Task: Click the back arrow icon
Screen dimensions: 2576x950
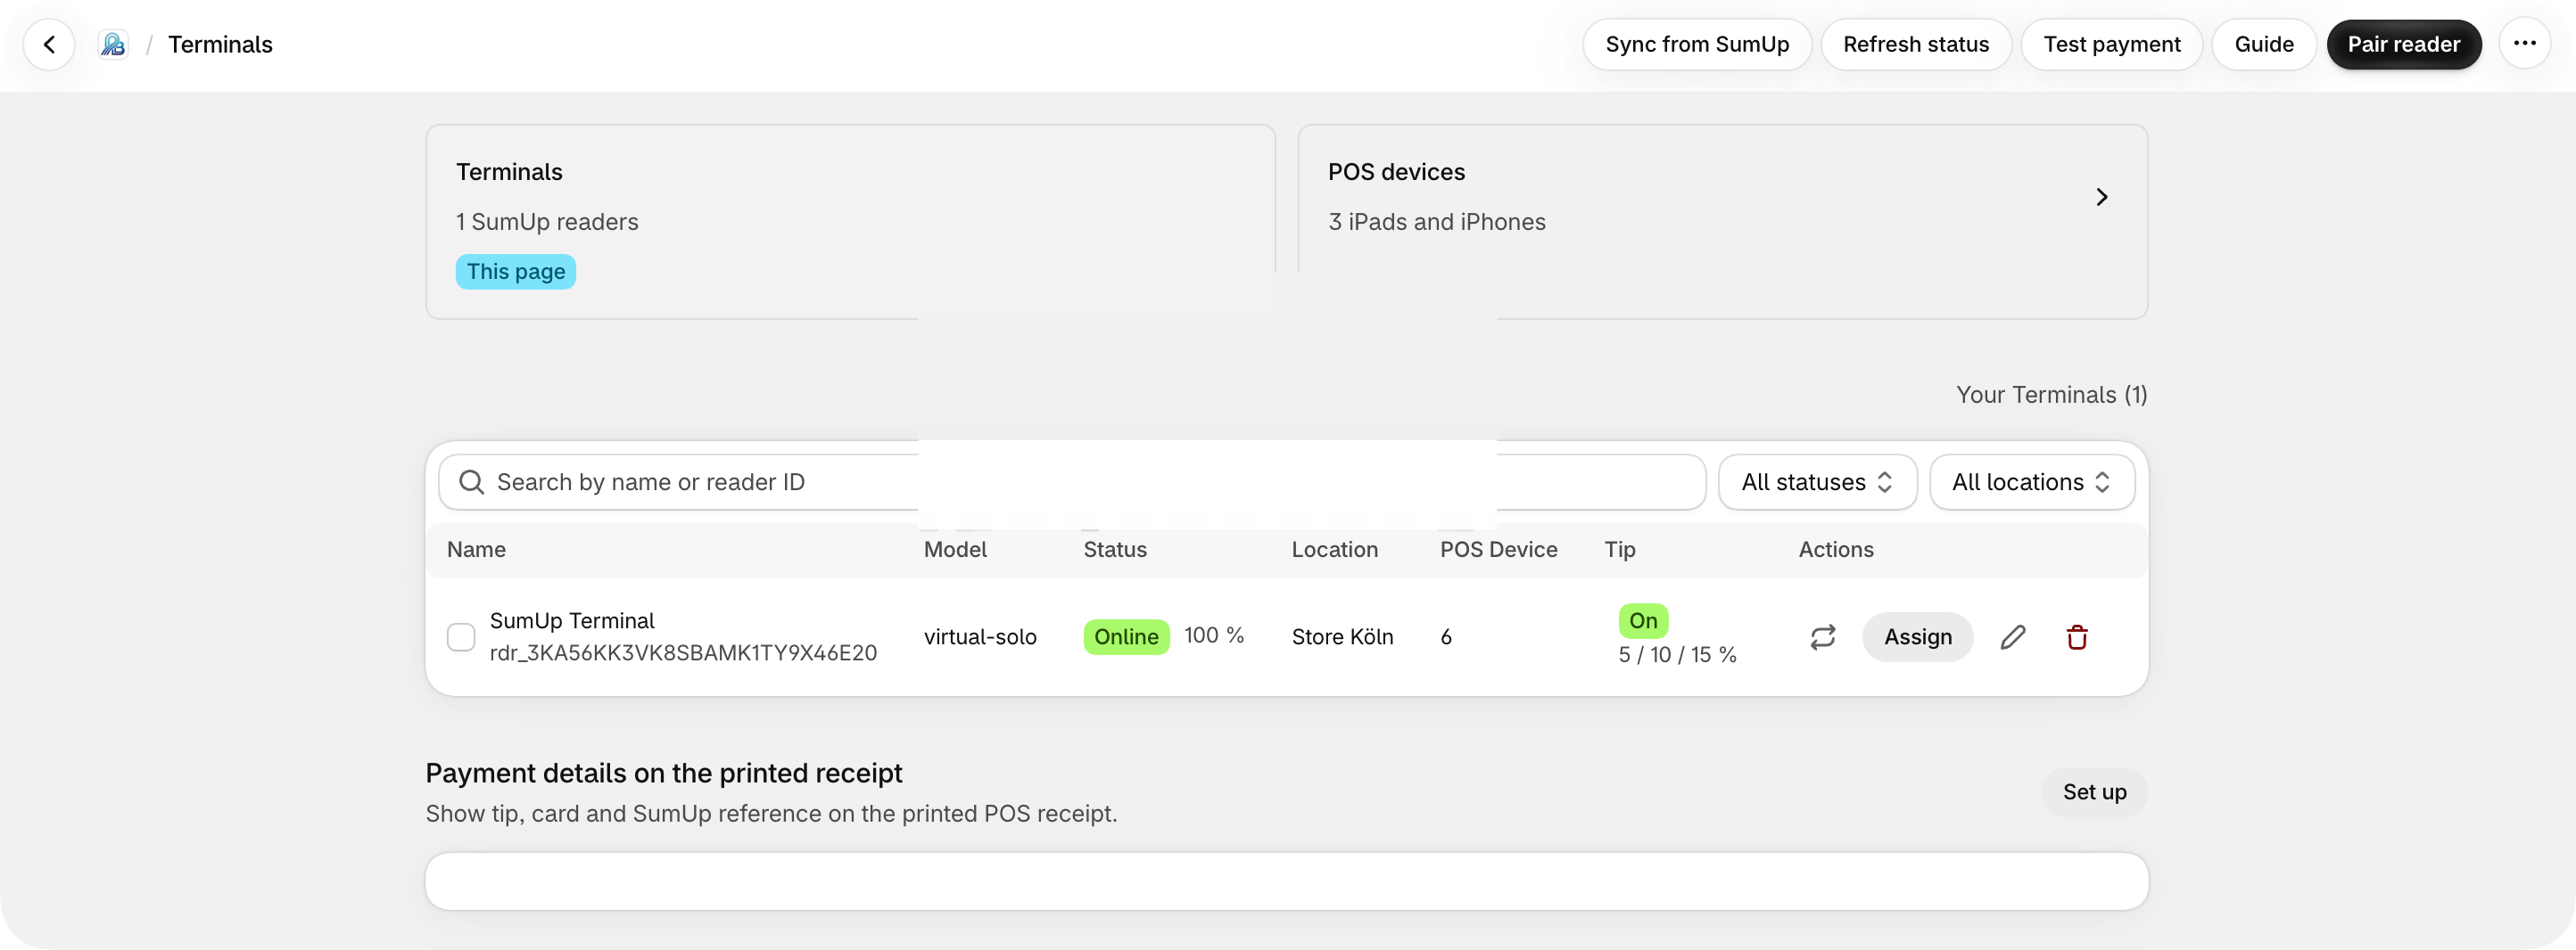Action: pyautogui.click(x=49, y=44)
